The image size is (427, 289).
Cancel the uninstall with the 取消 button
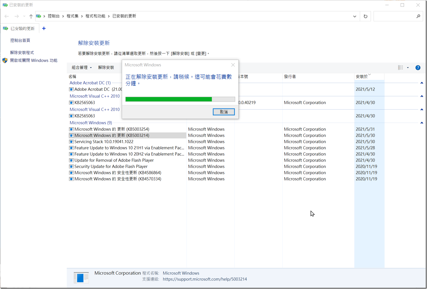click(224, 112)
